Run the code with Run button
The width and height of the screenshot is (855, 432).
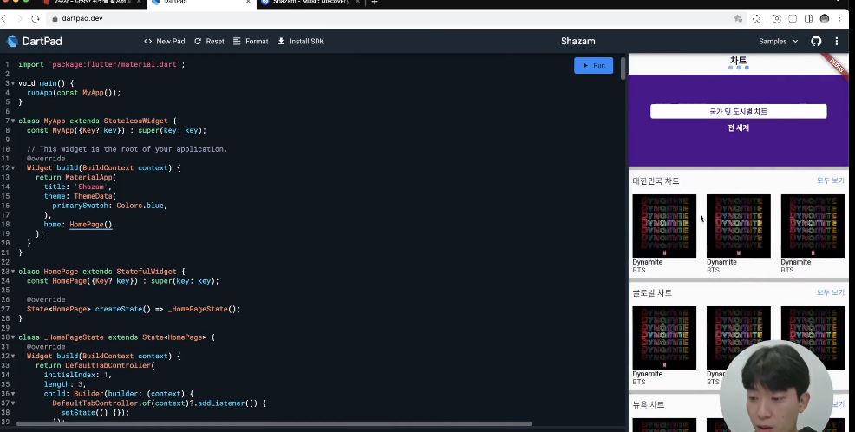point(593,65)
